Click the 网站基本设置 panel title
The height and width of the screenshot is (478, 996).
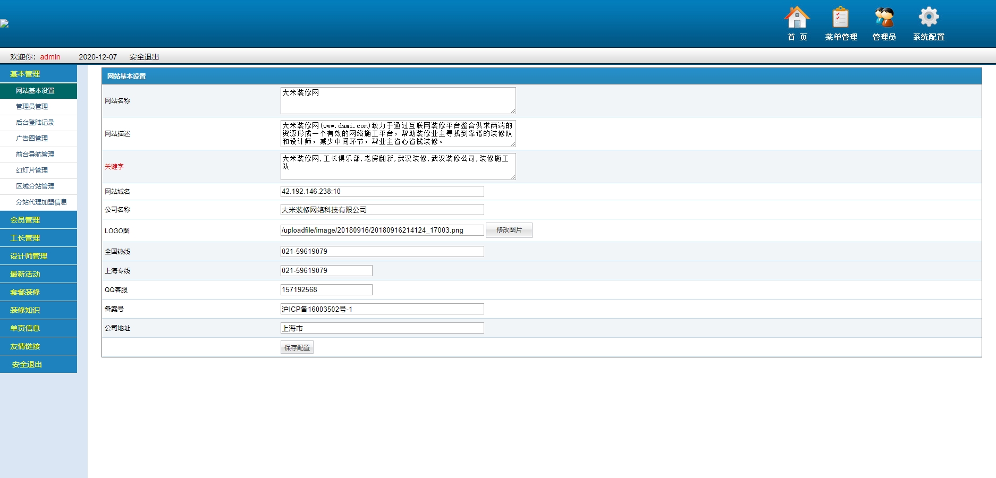126,76
